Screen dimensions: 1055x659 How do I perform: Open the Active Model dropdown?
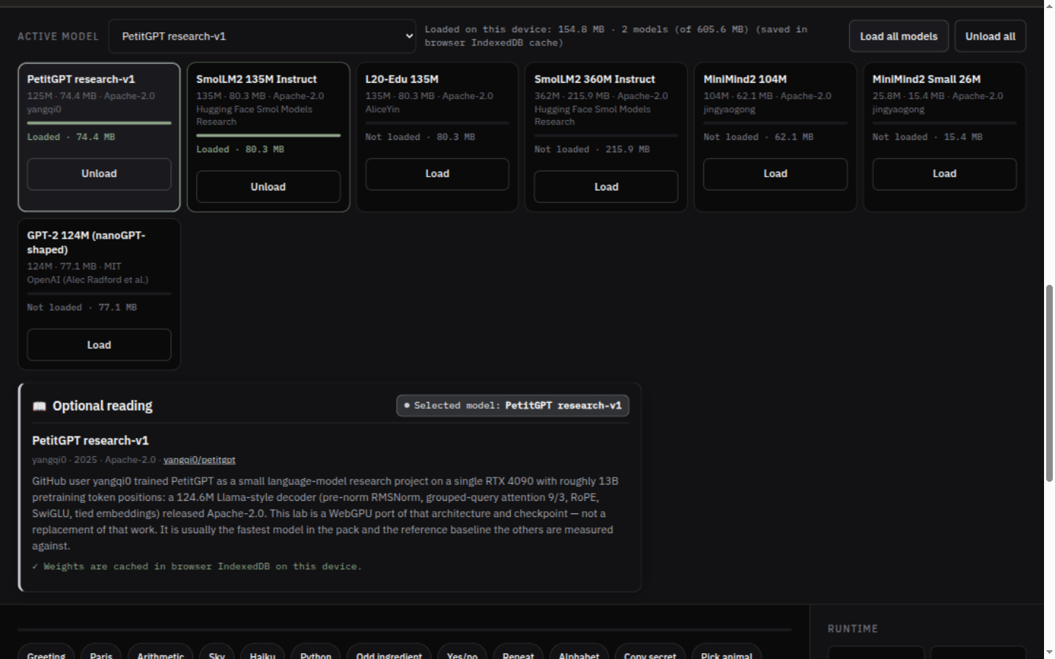coord(262,36)
